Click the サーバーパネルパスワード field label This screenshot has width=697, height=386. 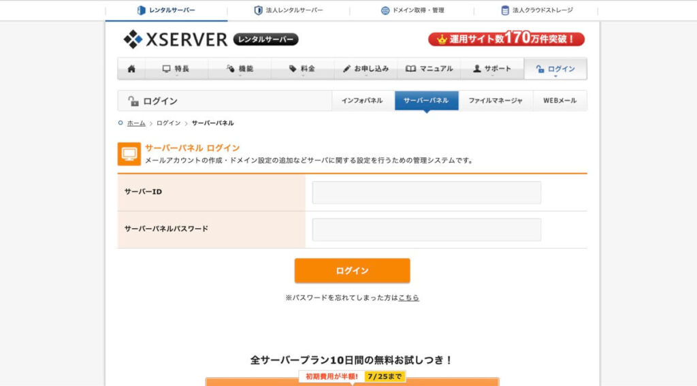(166, 229)
